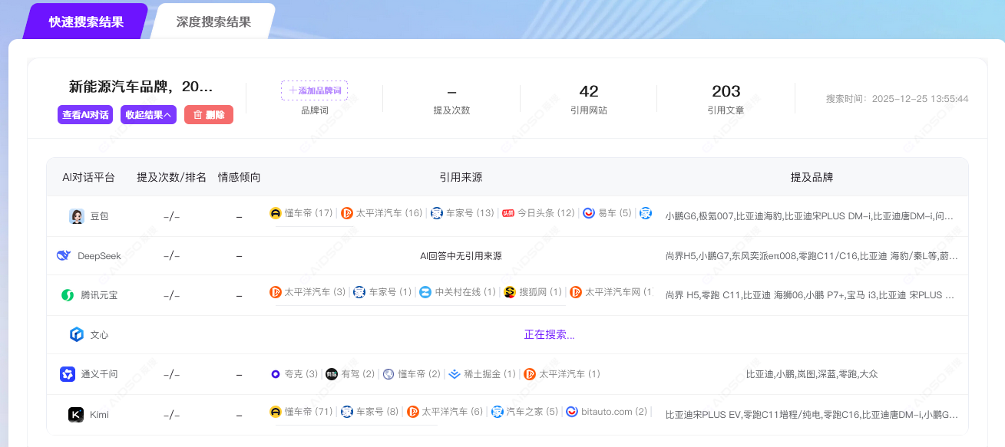Click 懂车帝 source icon in 豆包 row
The width and height of the screenshot is (1005, 447).
tap(276, 213)
